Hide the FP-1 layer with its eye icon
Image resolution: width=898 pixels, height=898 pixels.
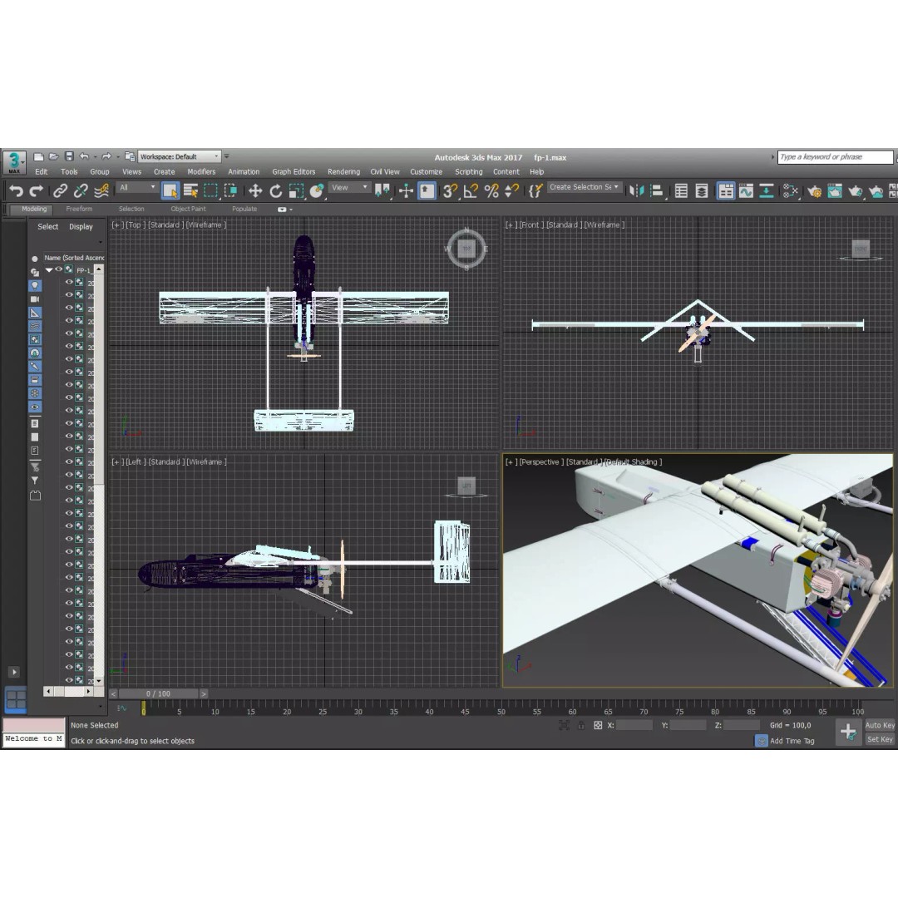(x=59, y=269)
